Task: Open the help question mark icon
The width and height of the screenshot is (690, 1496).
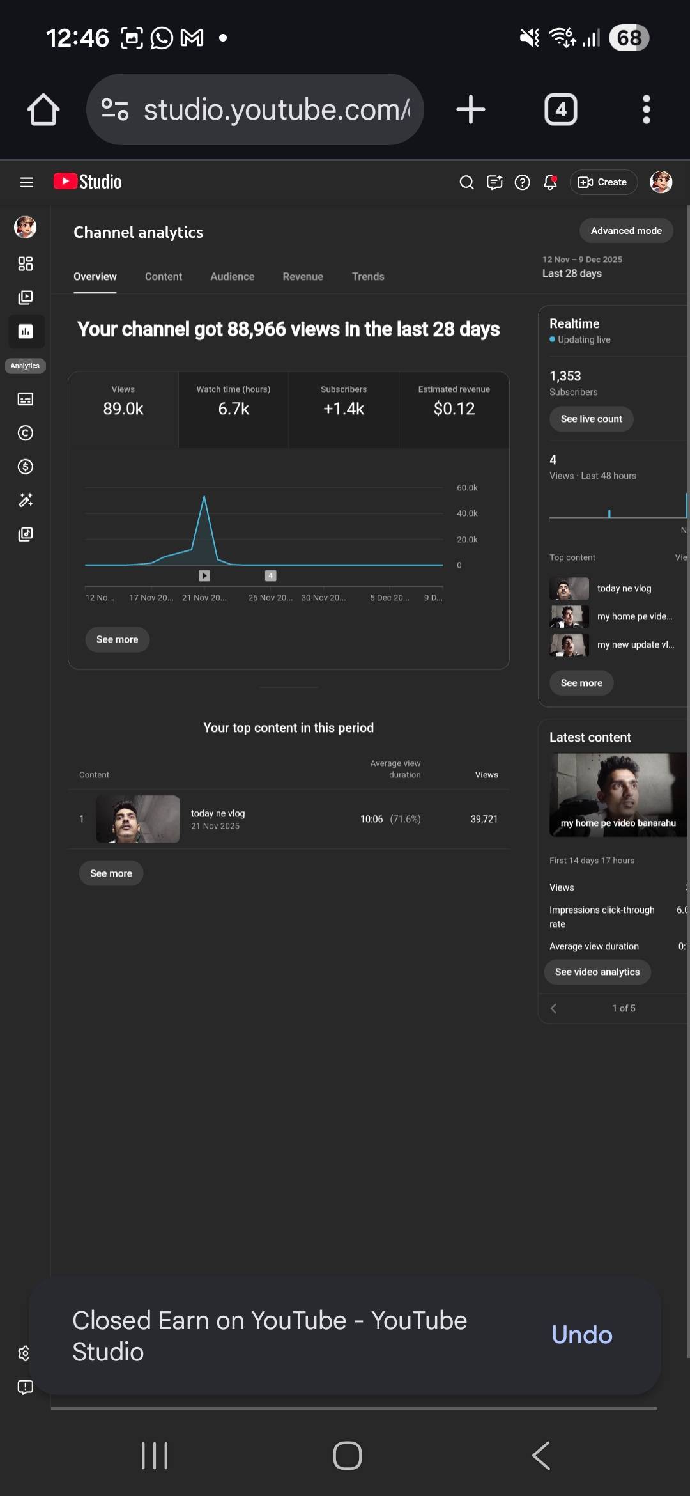Action: [x=522, y=182]
